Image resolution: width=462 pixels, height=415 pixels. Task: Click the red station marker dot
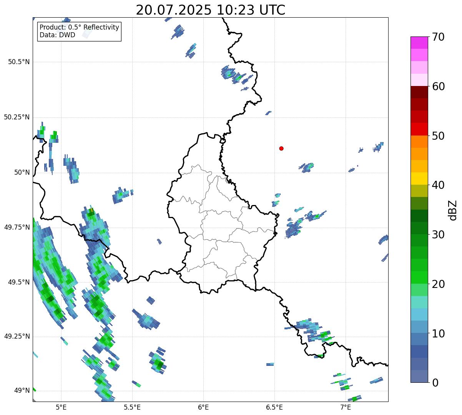tap(281, 148)
